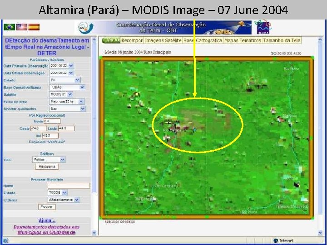Choose the Spanish flag language icon
Viewport: 327px width, 245px height.
tap(34, 27)
